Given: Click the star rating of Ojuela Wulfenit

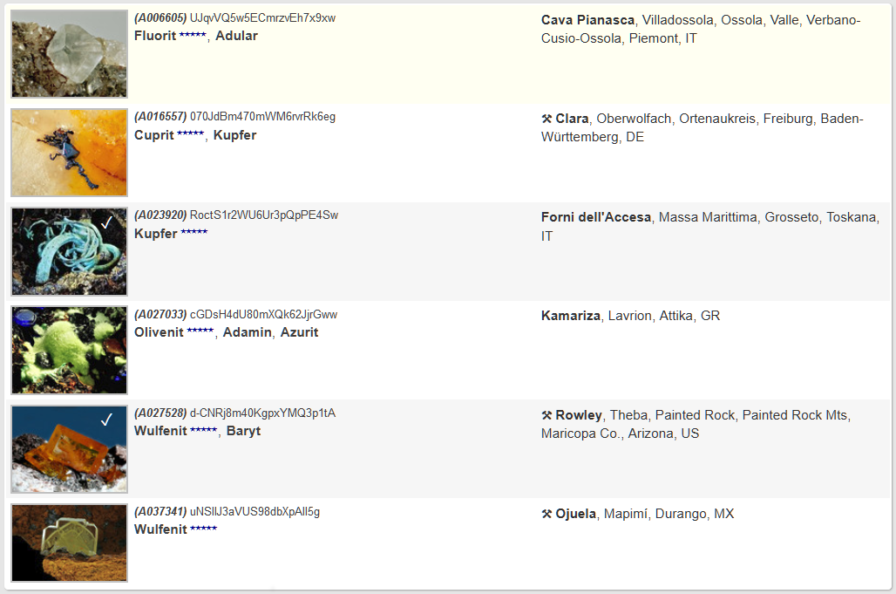Looking at the screenshot, I should tap(203, 529).
